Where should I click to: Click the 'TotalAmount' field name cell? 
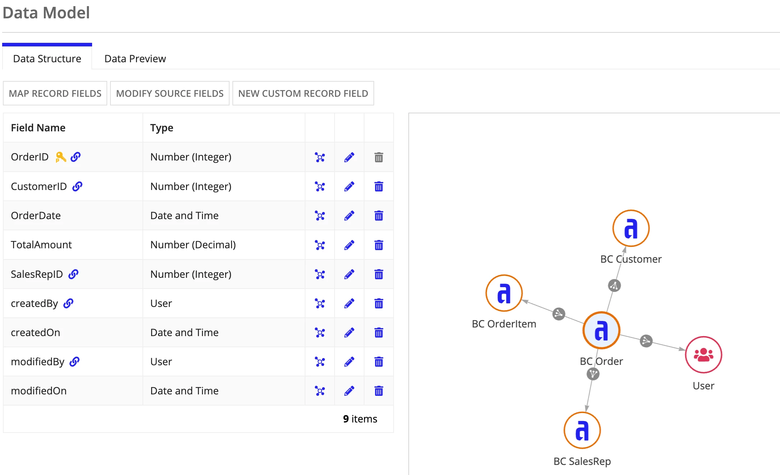[x=73, y=245]
